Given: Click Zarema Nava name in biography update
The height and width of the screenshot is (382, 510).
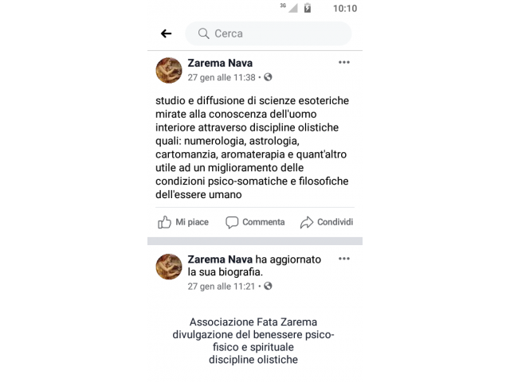Looking at the screenshot, I should (220, 259).
